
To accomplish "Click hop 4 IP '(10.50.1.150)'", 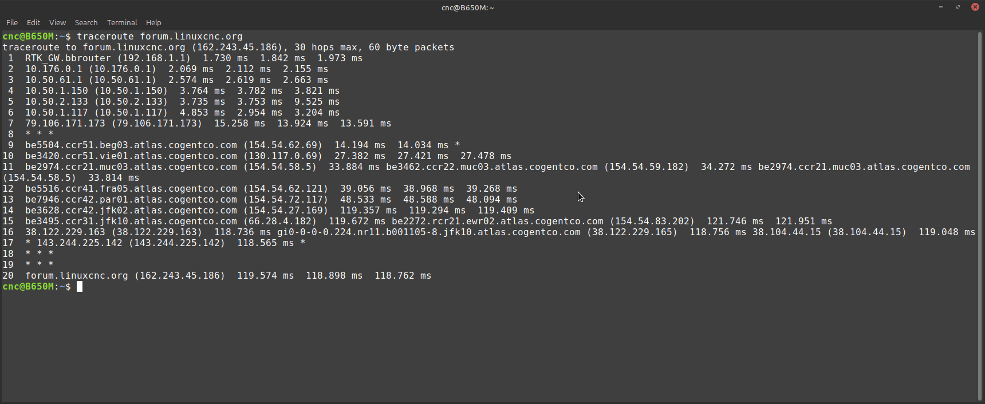I will (131, 90).
